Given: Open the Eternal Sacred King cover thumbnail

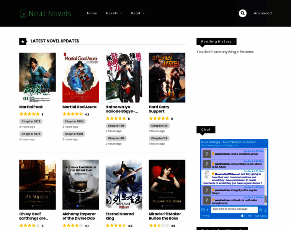Looking at the screenshot, I should pos(124,185).
